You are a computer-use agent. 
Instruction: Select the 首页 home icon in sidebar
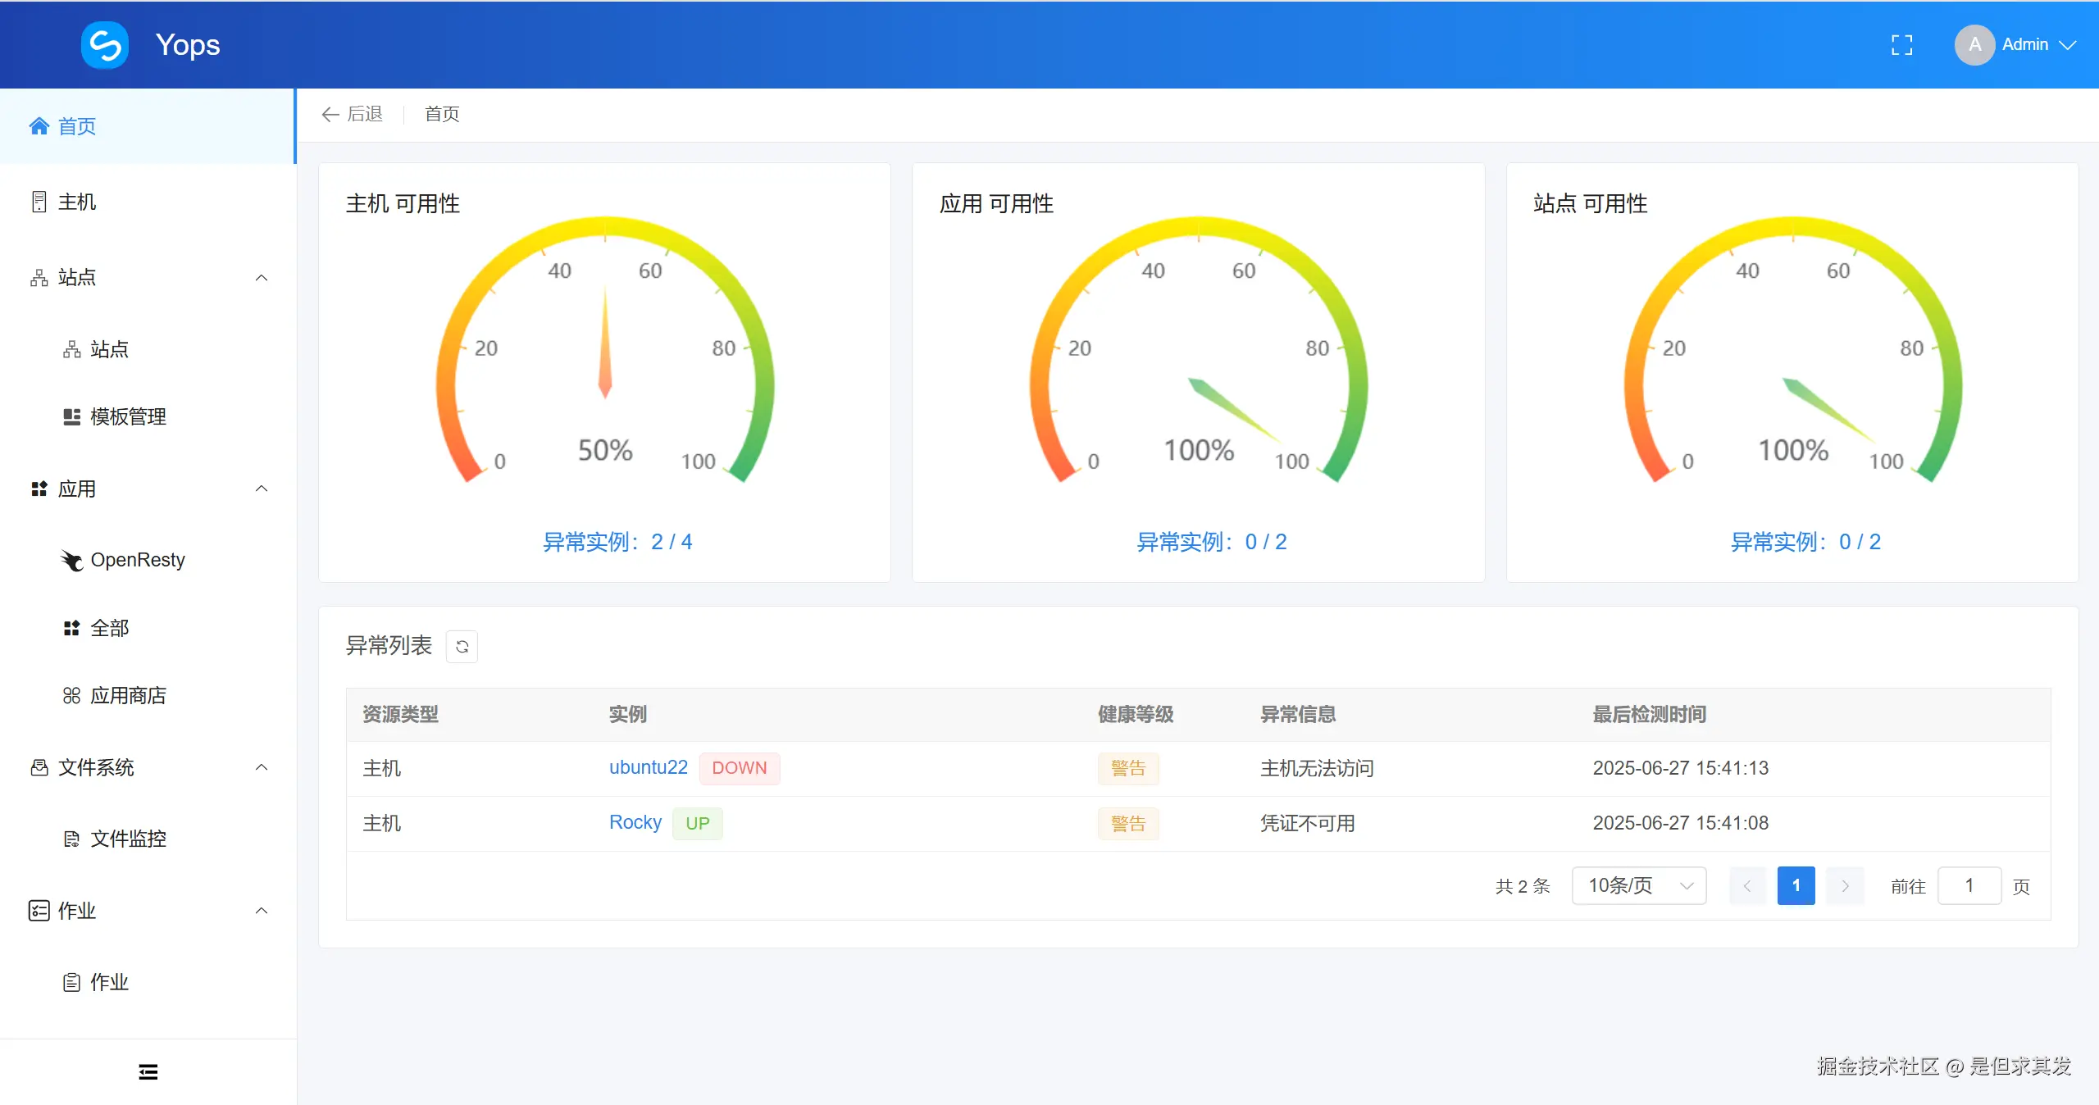(x=38, y=125)
